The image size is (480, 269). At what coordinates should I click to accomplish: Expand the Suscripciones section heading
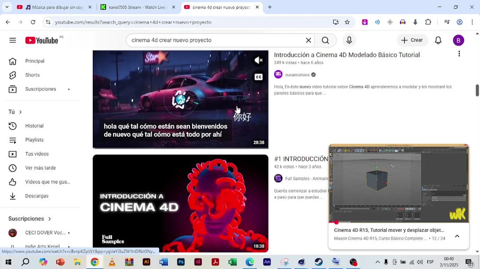click(x=30, y=219)
